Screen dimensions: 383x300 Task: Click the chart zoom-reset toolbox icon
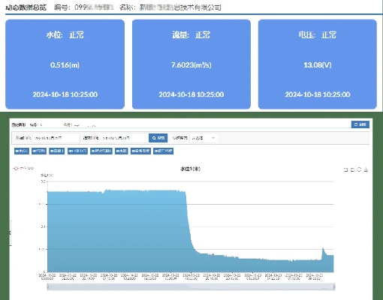[x=352, y=169]
